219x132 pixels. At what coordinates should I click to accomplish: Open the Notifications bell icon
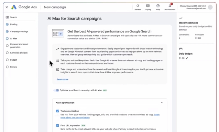(170, 6)
